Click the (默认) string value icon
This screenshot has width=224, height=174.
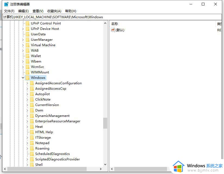(x=113, y=30)
